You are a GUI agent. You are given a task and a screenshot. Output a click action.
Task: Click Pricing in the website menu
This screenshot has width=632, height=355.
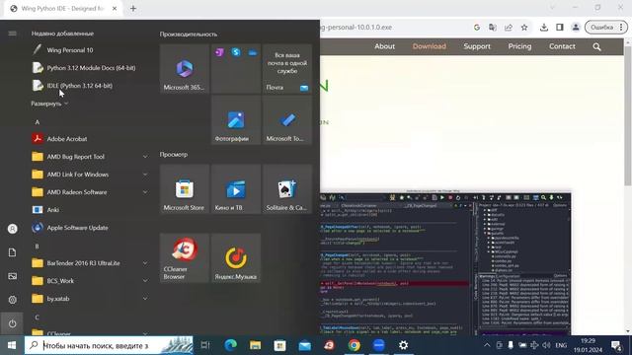tap(519, 46)
